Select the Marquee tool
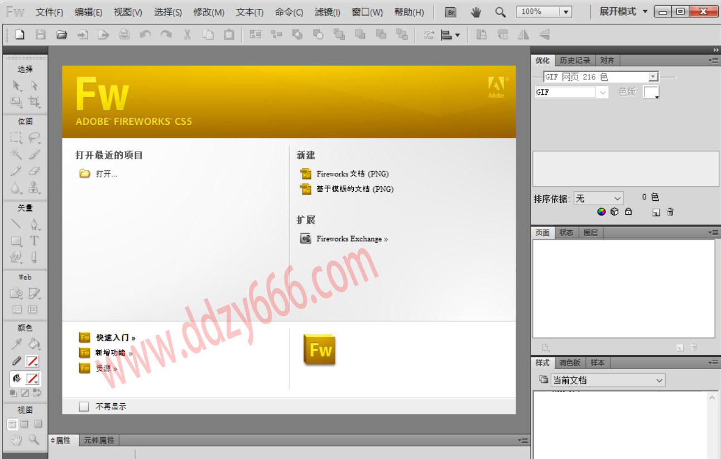Screen dimensions: 721x459 coord(16,137)
